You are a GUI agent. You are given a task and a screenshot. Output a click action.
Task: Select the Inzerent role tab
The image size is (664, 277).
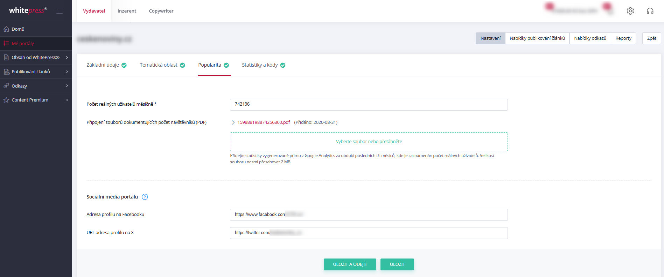pos(127,11)
